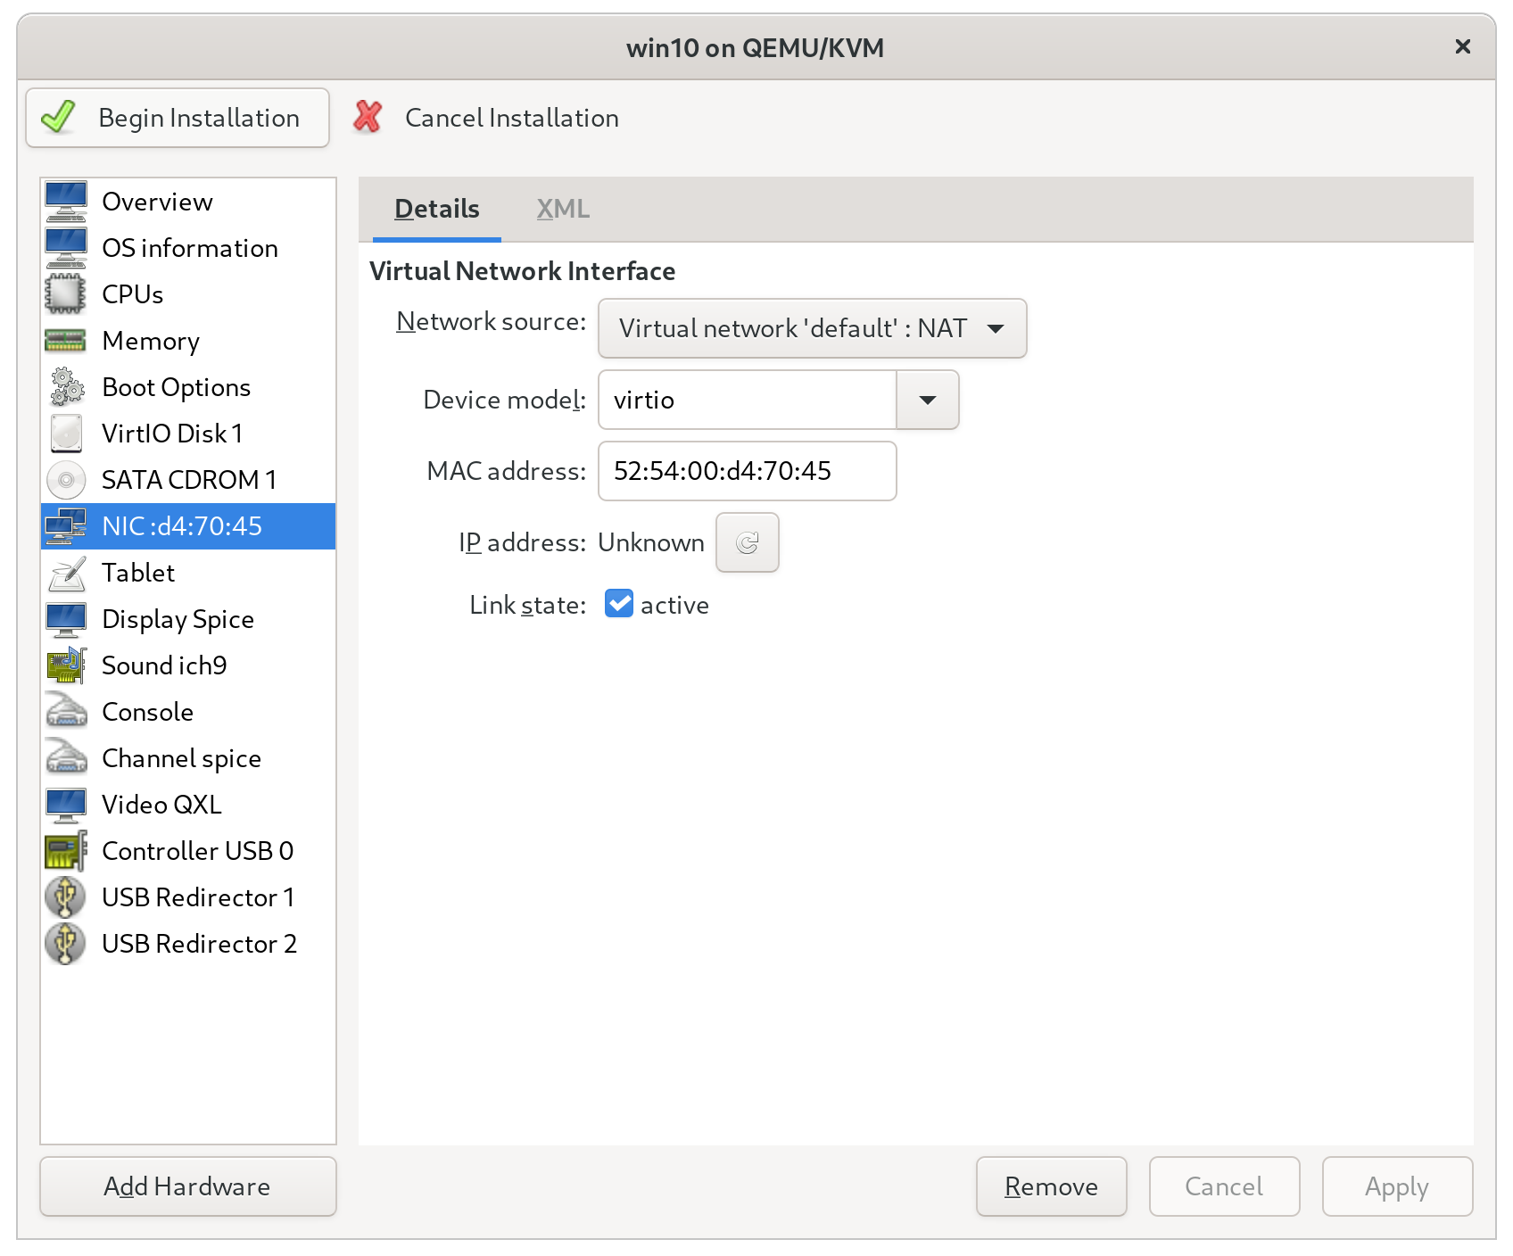Click Begin Installation button
1513x1256 pixels.
(x=178, y=118)
